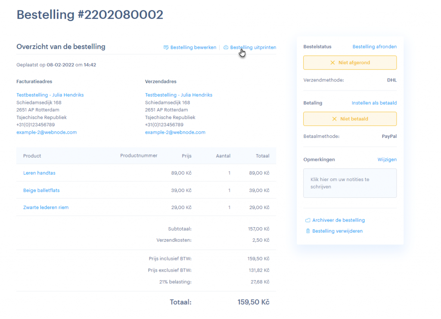
Task: Click the shipping address email link
Action: pyautogui.click(x=175, y=132)
